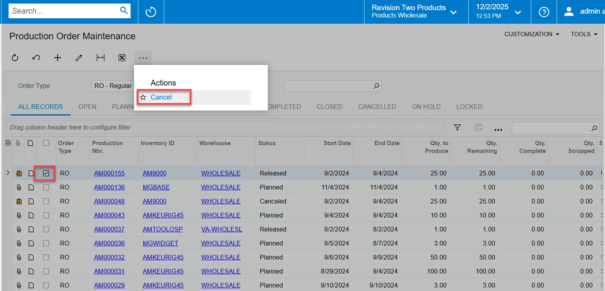Click the paperclip icon for AM000032
The image size is (605, 291).
click(x=19, y=258)
